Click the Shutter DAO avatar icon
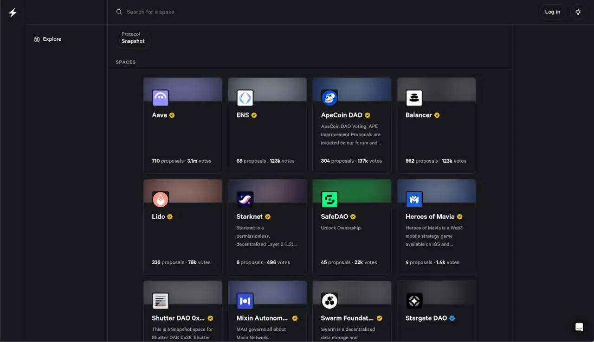Viewport: 594px width, 342px height. tap(161, 301)
